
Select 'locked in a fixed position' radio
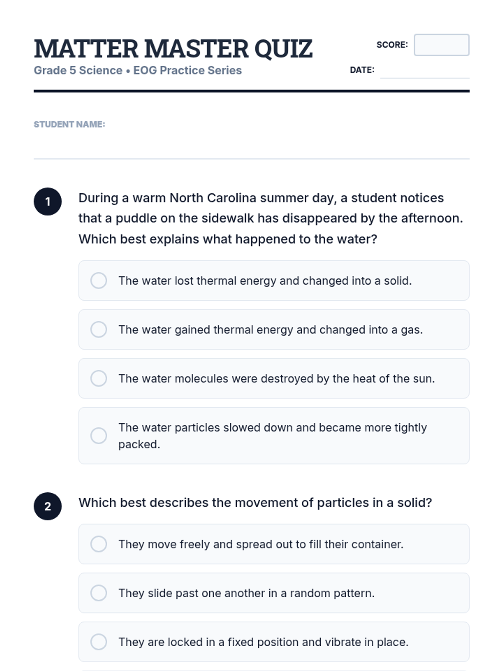99,642
